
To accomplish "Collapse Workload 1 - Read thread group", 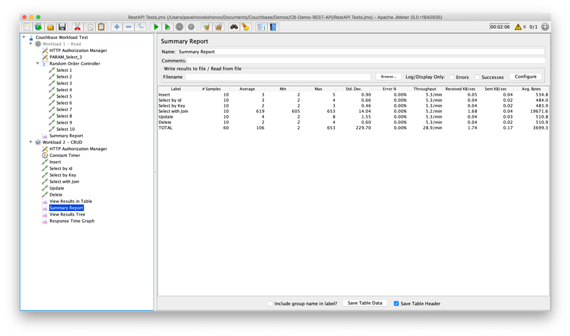I will coord(31,44).
